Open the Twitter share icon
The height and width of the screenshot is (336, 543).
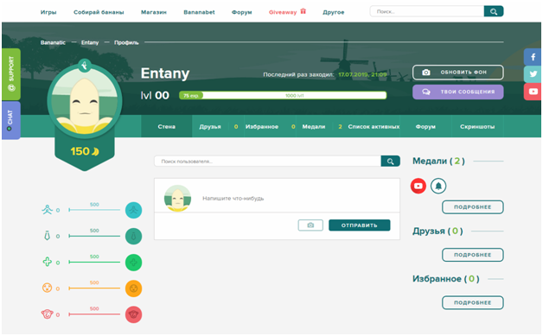click(533, 74)
